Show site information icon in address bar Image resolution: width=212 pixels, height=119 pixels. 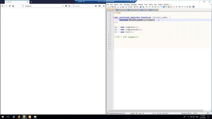pos(23,6)
